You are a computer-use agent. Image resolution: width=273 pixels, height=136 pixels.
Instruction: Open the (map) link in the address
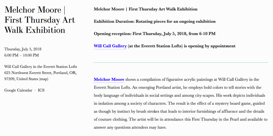point(44,79)
